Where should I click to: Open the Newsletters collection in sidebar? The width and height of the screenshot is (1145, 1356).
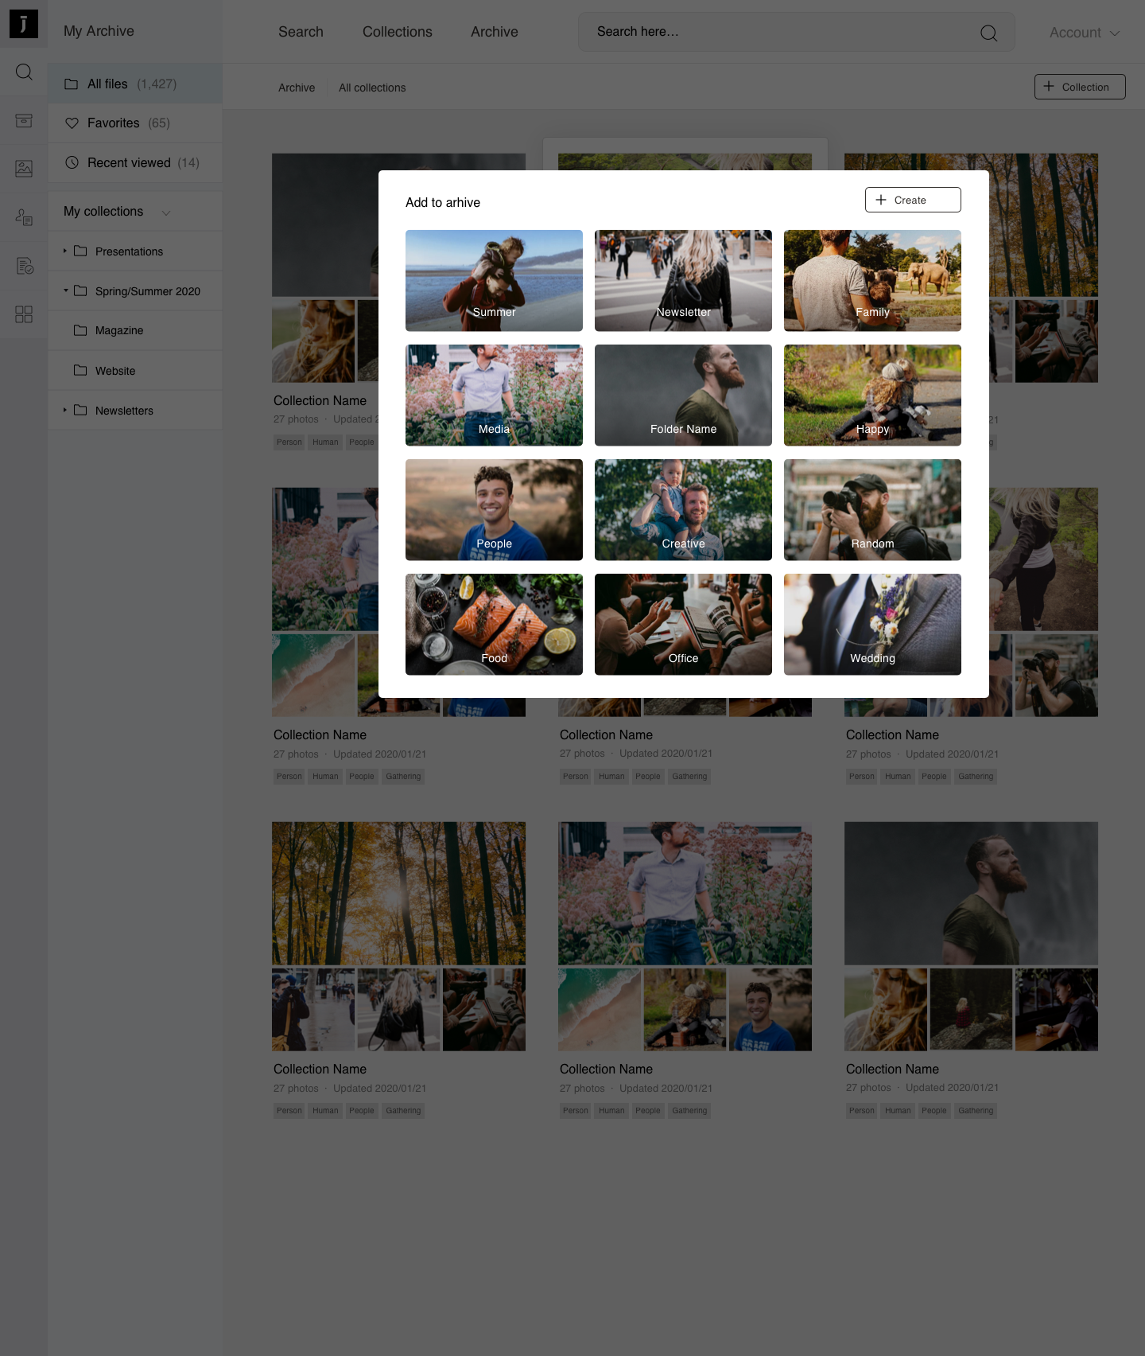135,411
